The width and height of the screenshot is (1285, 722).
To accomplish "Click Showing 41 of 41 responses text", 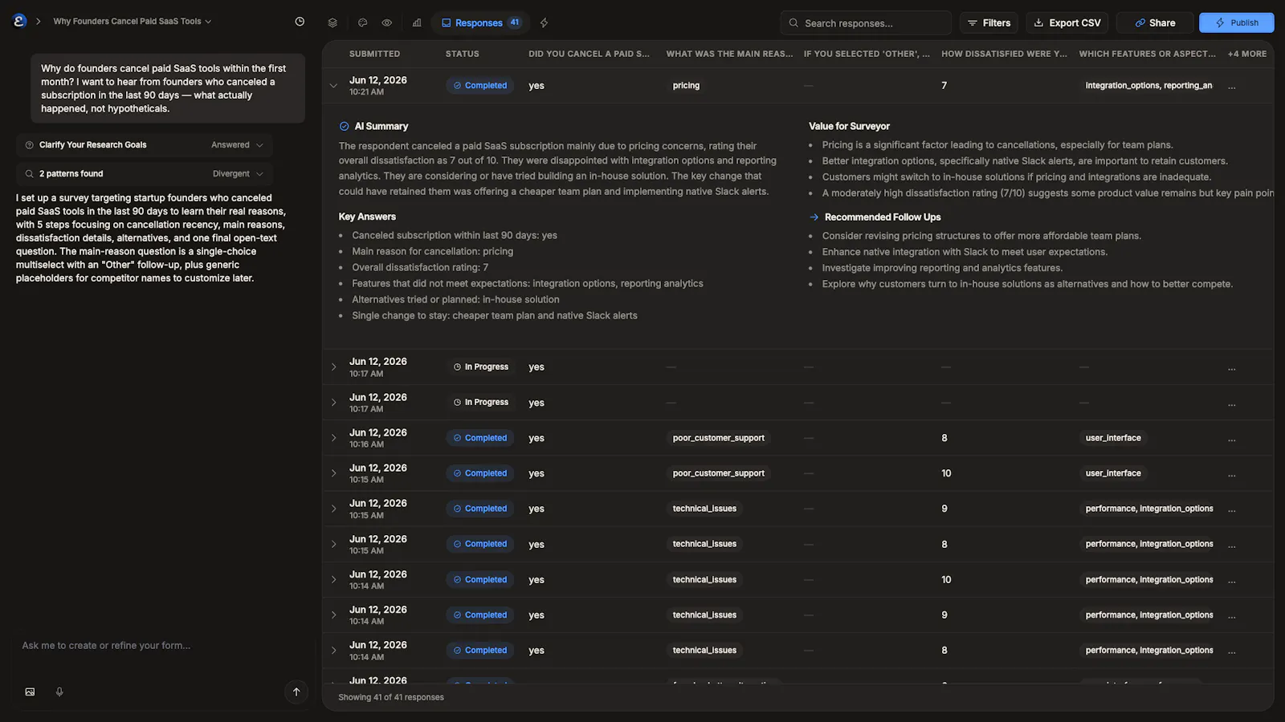I will (391, 697).
